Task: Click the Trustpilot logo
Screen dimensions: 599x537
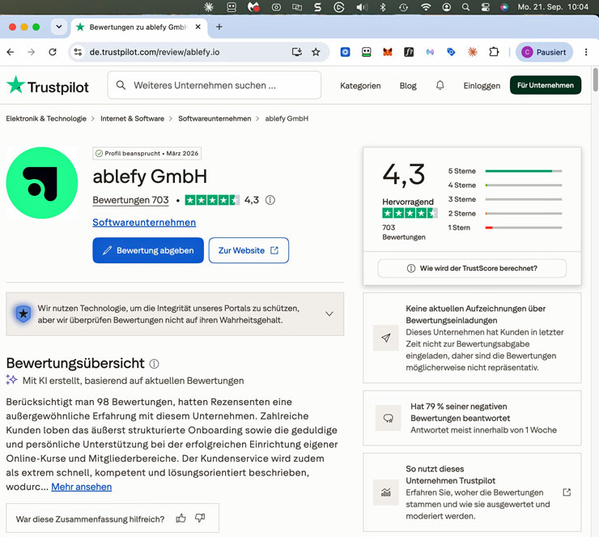Action: click(48, 85)
